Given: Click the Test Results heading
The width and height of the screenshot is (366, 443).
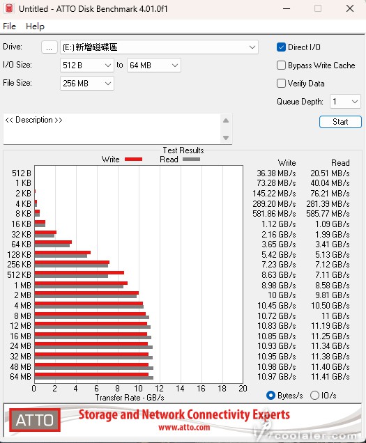Looking at the screenshot, I should (x=183, y=150).
